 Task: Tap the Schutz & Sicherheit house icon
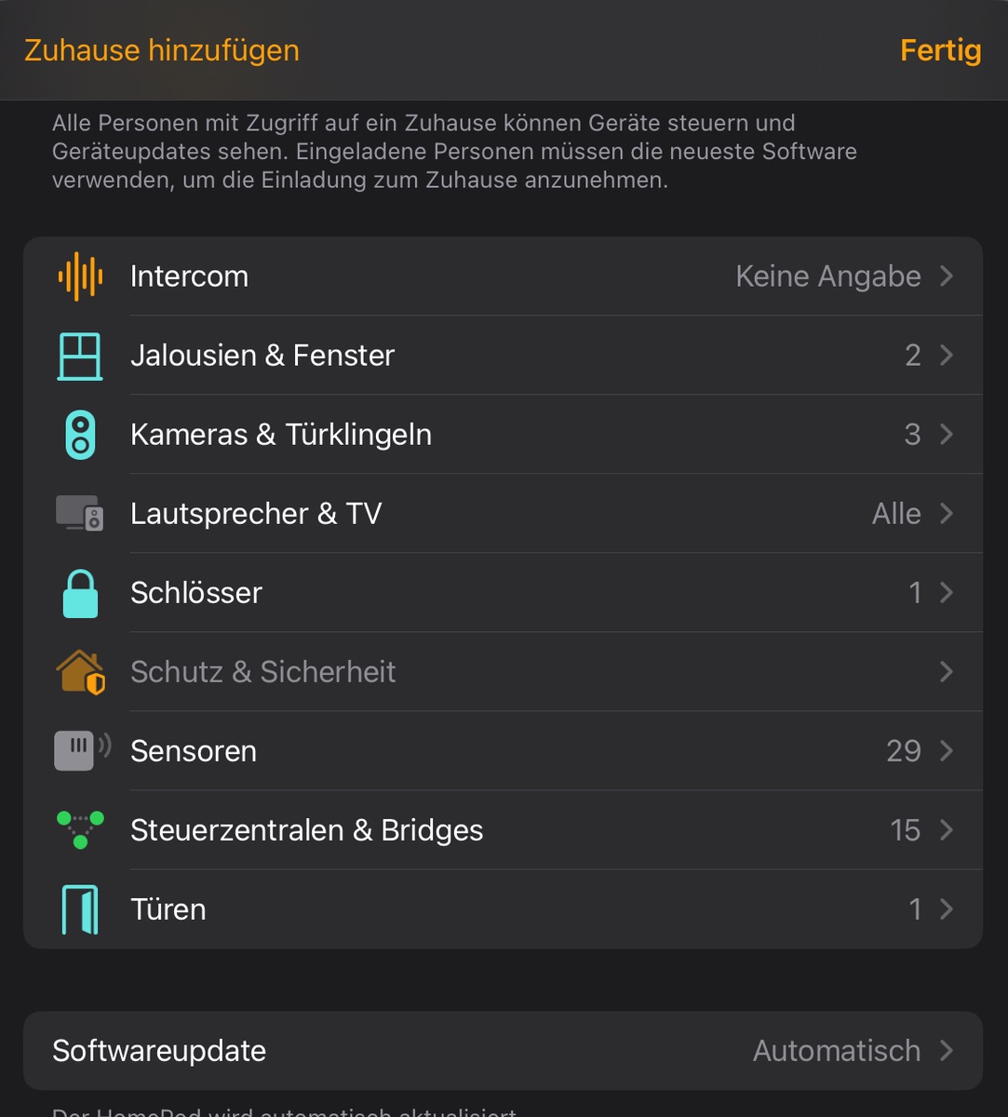[80, 672]
